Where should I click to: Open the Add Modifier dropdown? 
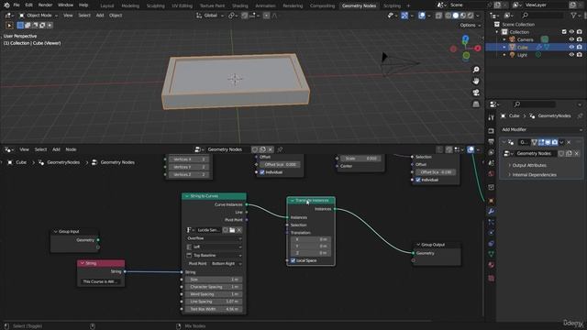542,129
